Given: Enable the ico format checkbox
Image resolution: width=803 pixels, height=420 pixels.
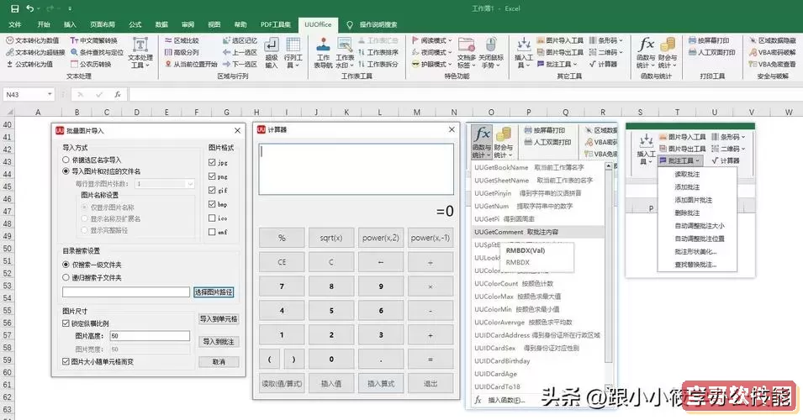Looking at the screenshot, I should (212, 218).
